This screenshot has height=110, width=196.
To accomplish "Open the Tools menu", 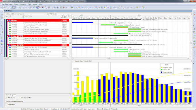I will coord(29,4).
